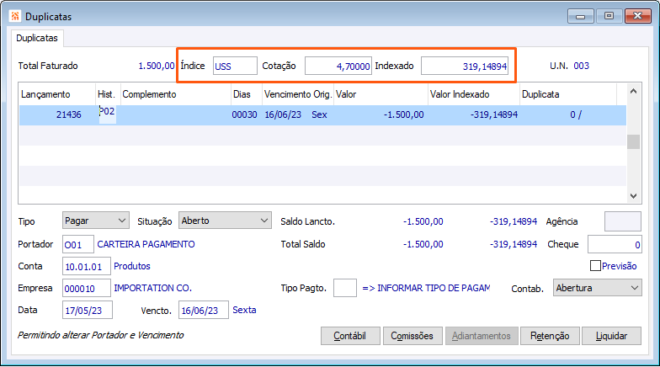Click the Duplicata cell showing 0 /

tap(576, 114)
